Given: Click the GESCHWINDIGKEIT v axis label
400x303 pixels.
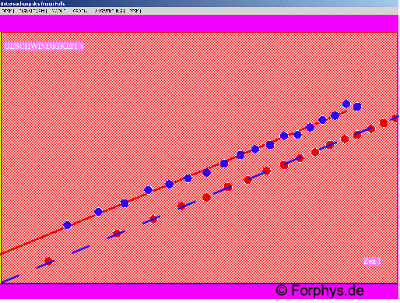Looking at the screenshot, I should tap(44, 46).
